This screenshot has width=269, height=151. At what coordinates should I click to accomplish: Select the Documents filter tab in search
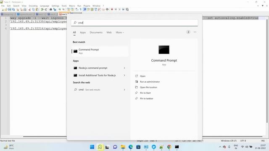pos(96,32)
